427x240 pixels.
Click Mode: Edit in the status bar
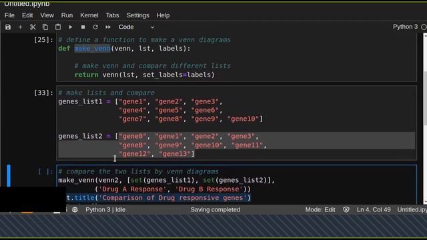320,209
